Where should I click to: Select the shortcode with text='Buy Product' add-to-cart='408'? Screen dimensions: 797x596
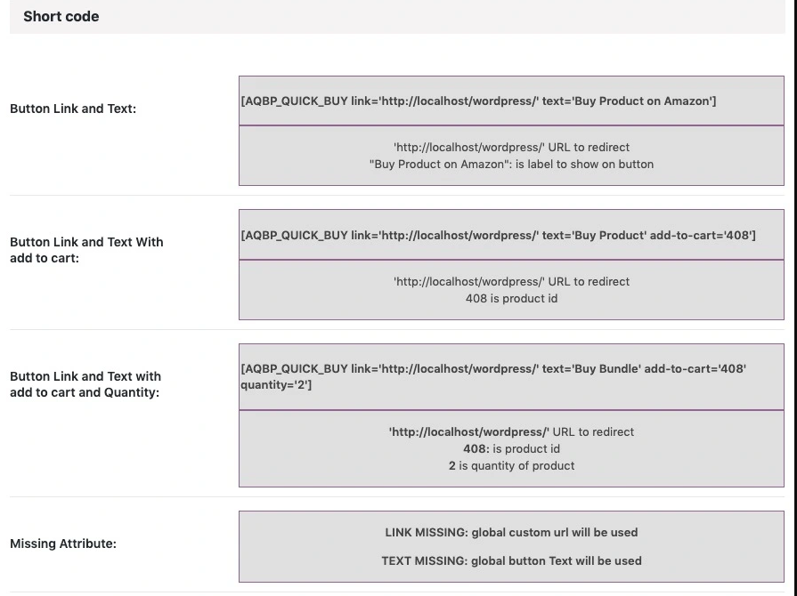coord(498,235)
